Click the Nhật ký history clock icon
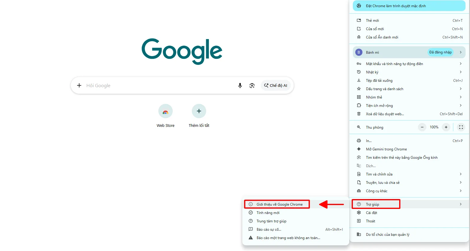The width and height of the screenshot is (470, 251). tap(359, 72)
